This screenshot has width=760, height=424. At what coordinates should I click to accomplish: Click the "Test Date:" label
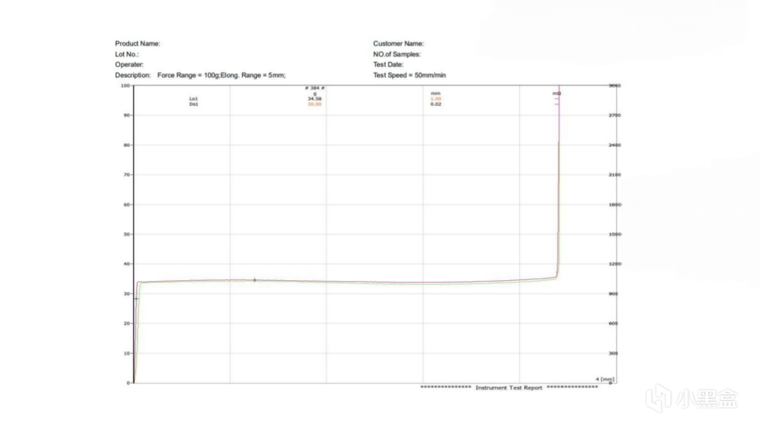(388, 65)
